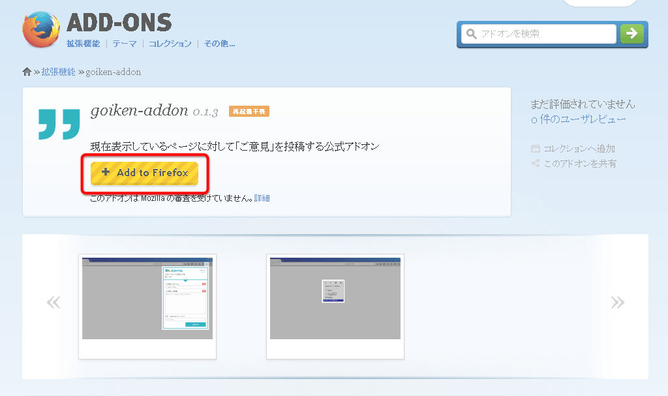Click the next screenshots arrow »
The height and width of the screenshot is (396, 668).
tap(617, 302)
